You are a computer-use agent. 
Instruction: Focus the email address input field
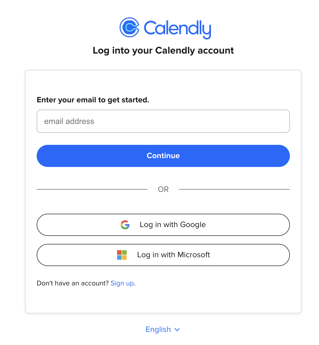click(163, 121)
